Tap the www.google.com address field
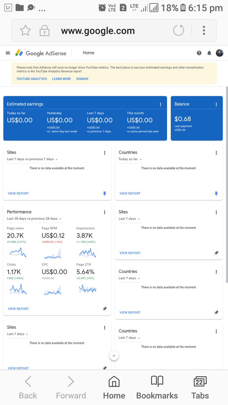The height and width of the screenshot is (405, 228). pyautogui.click(x=98, y=31)
